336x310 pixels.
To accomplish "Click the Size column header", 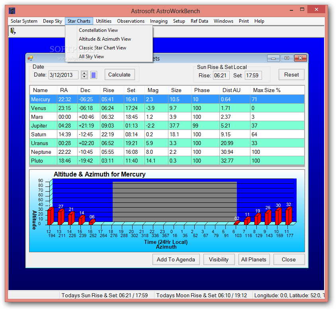I will 180,90.
